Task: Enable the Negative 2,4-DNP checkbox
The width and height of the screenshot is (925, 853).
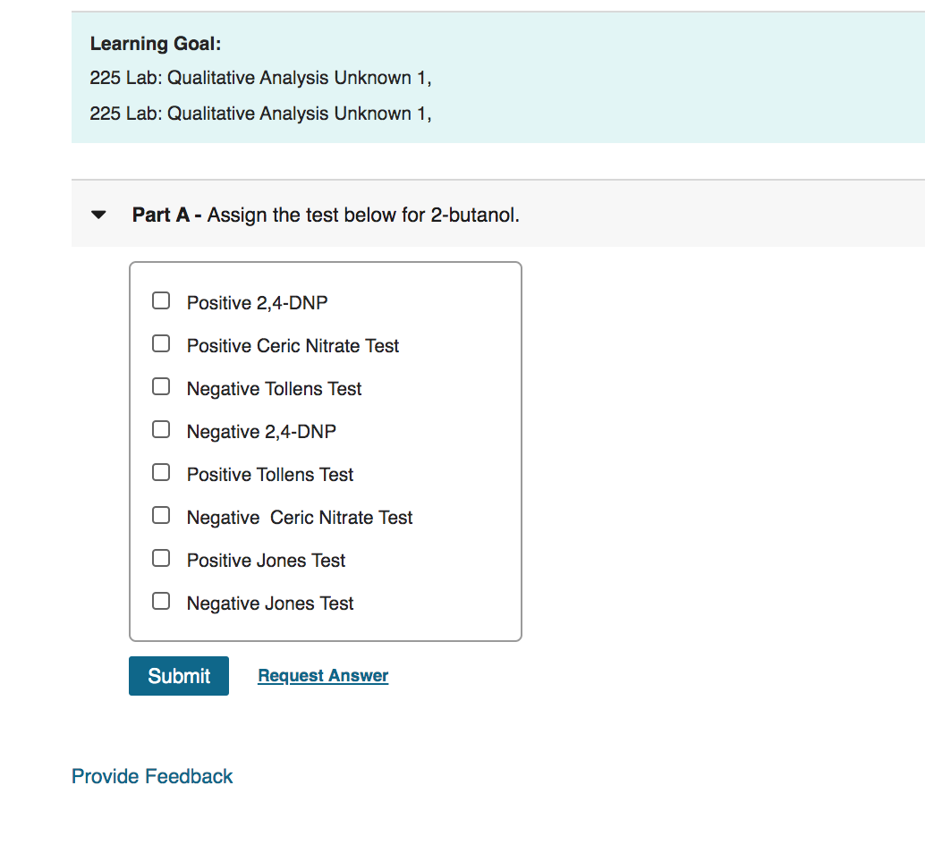Action: point(161,429)
